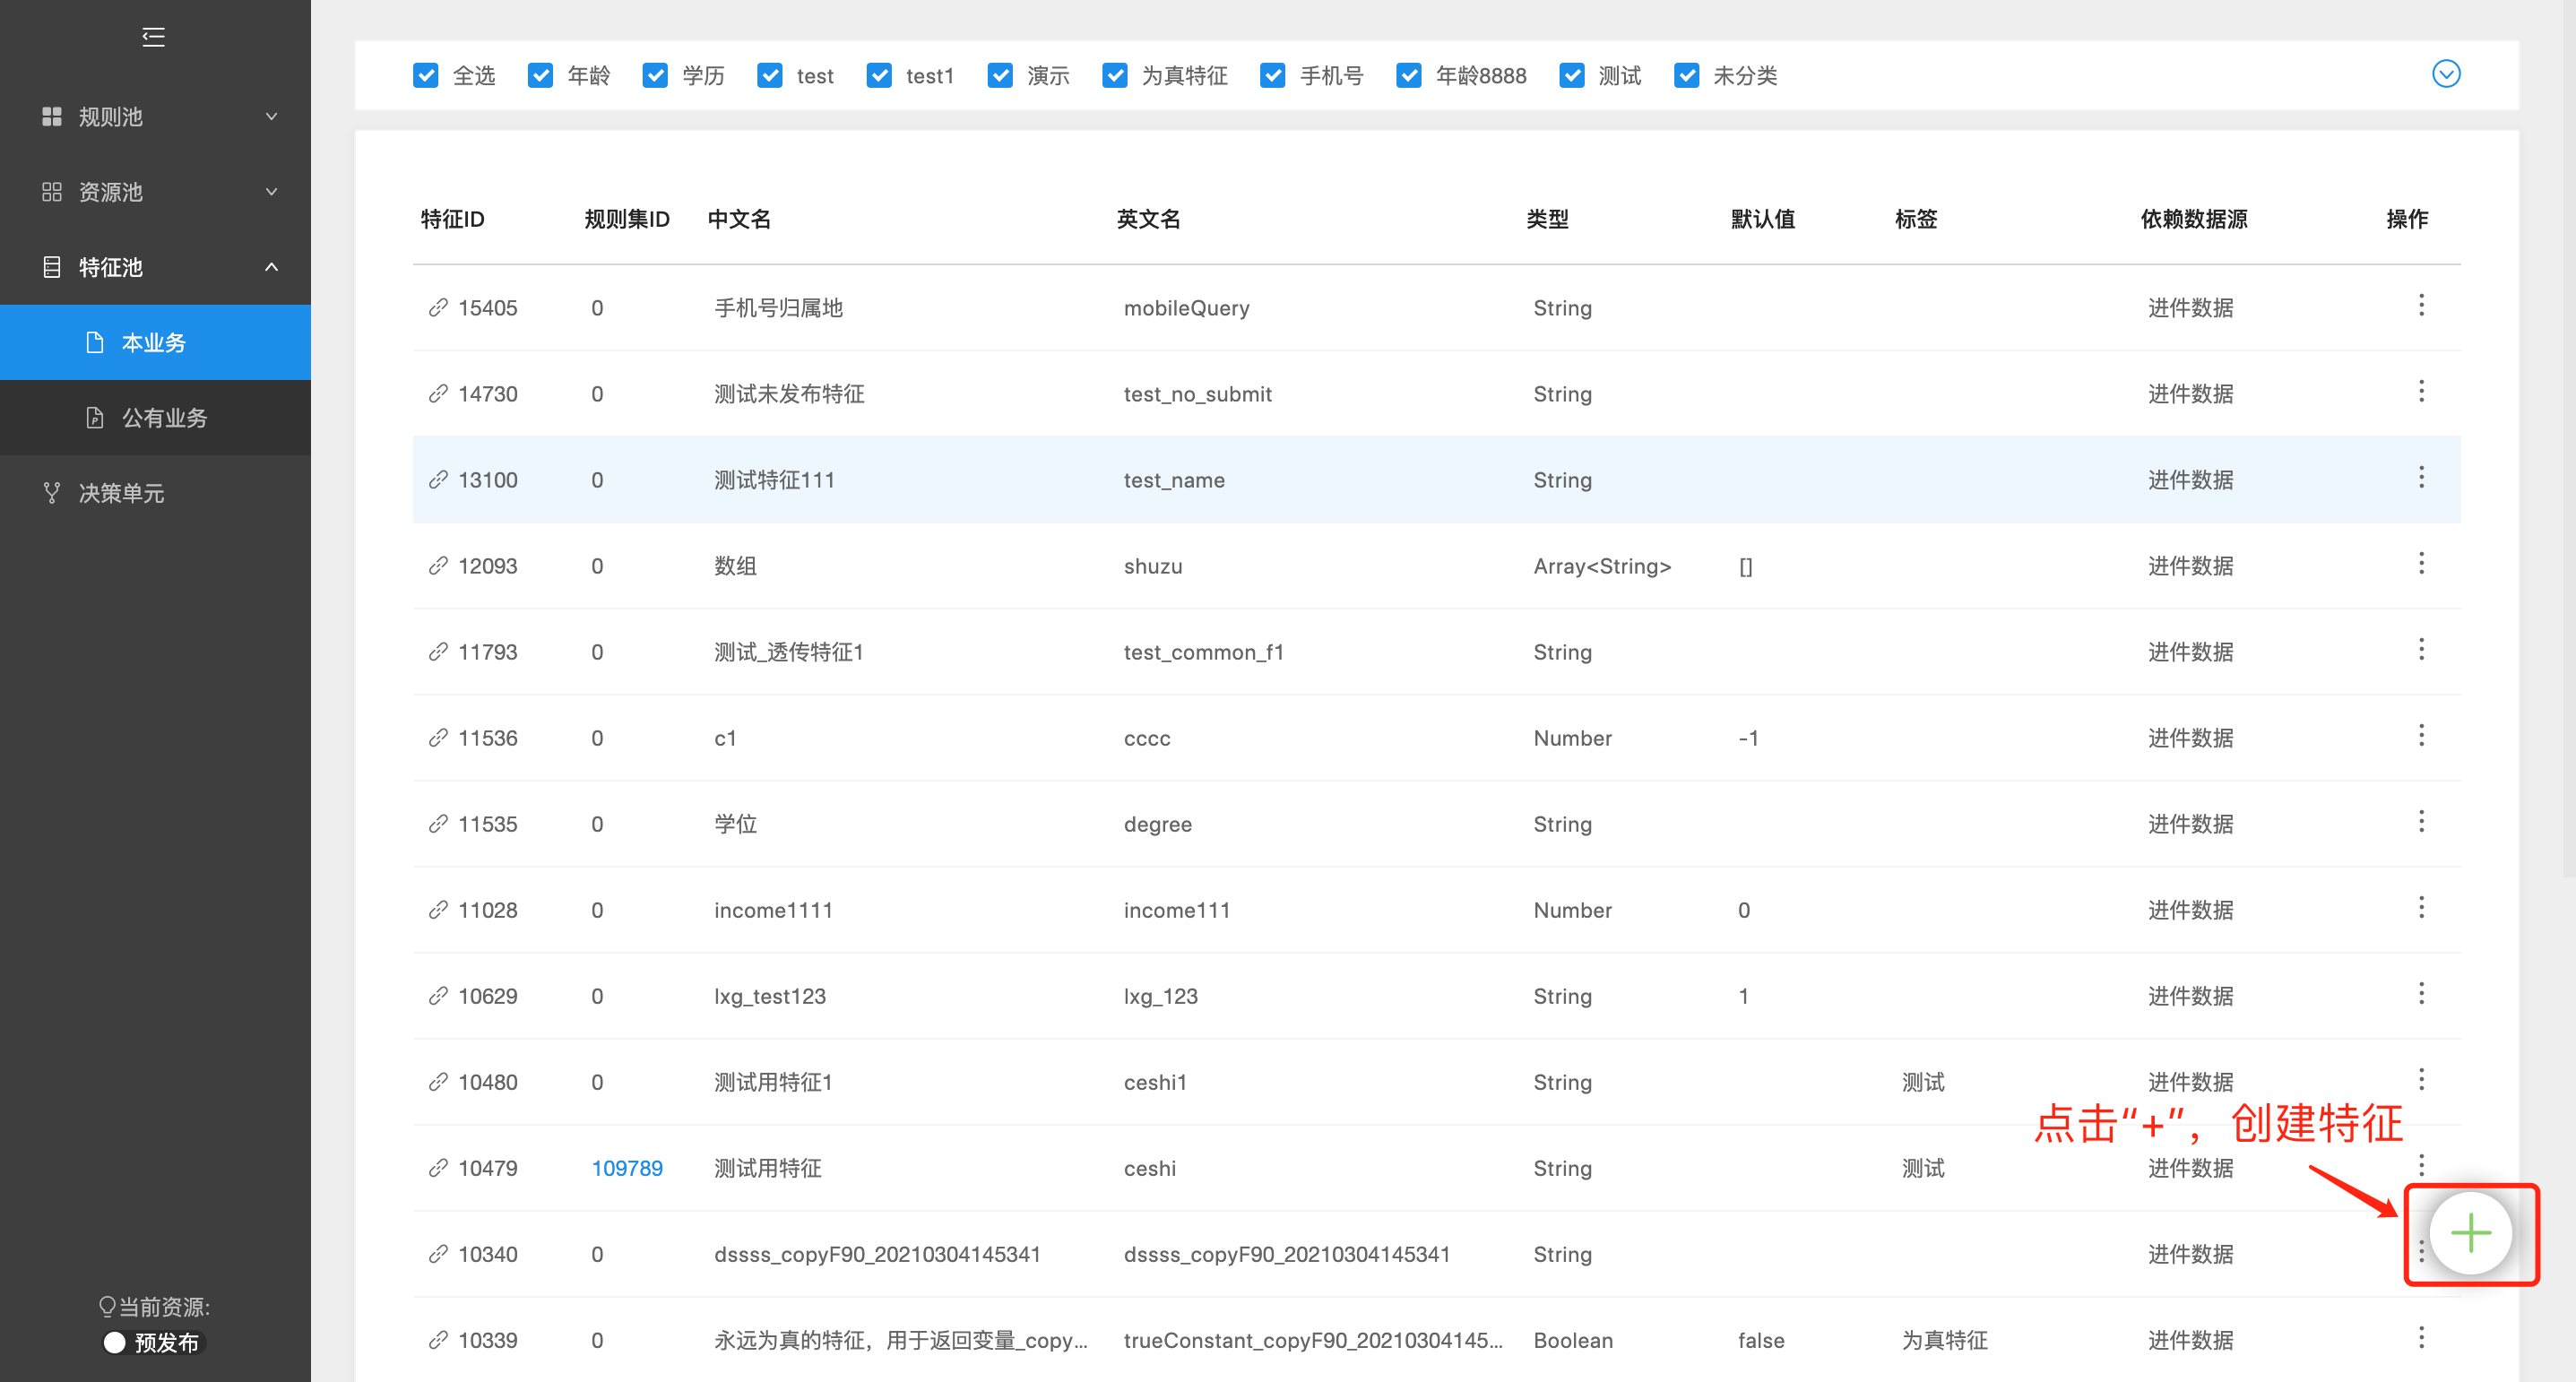
Task: Uncheck the 年龄8888 filter checkbox
Action: click(x=1410, y=75)
